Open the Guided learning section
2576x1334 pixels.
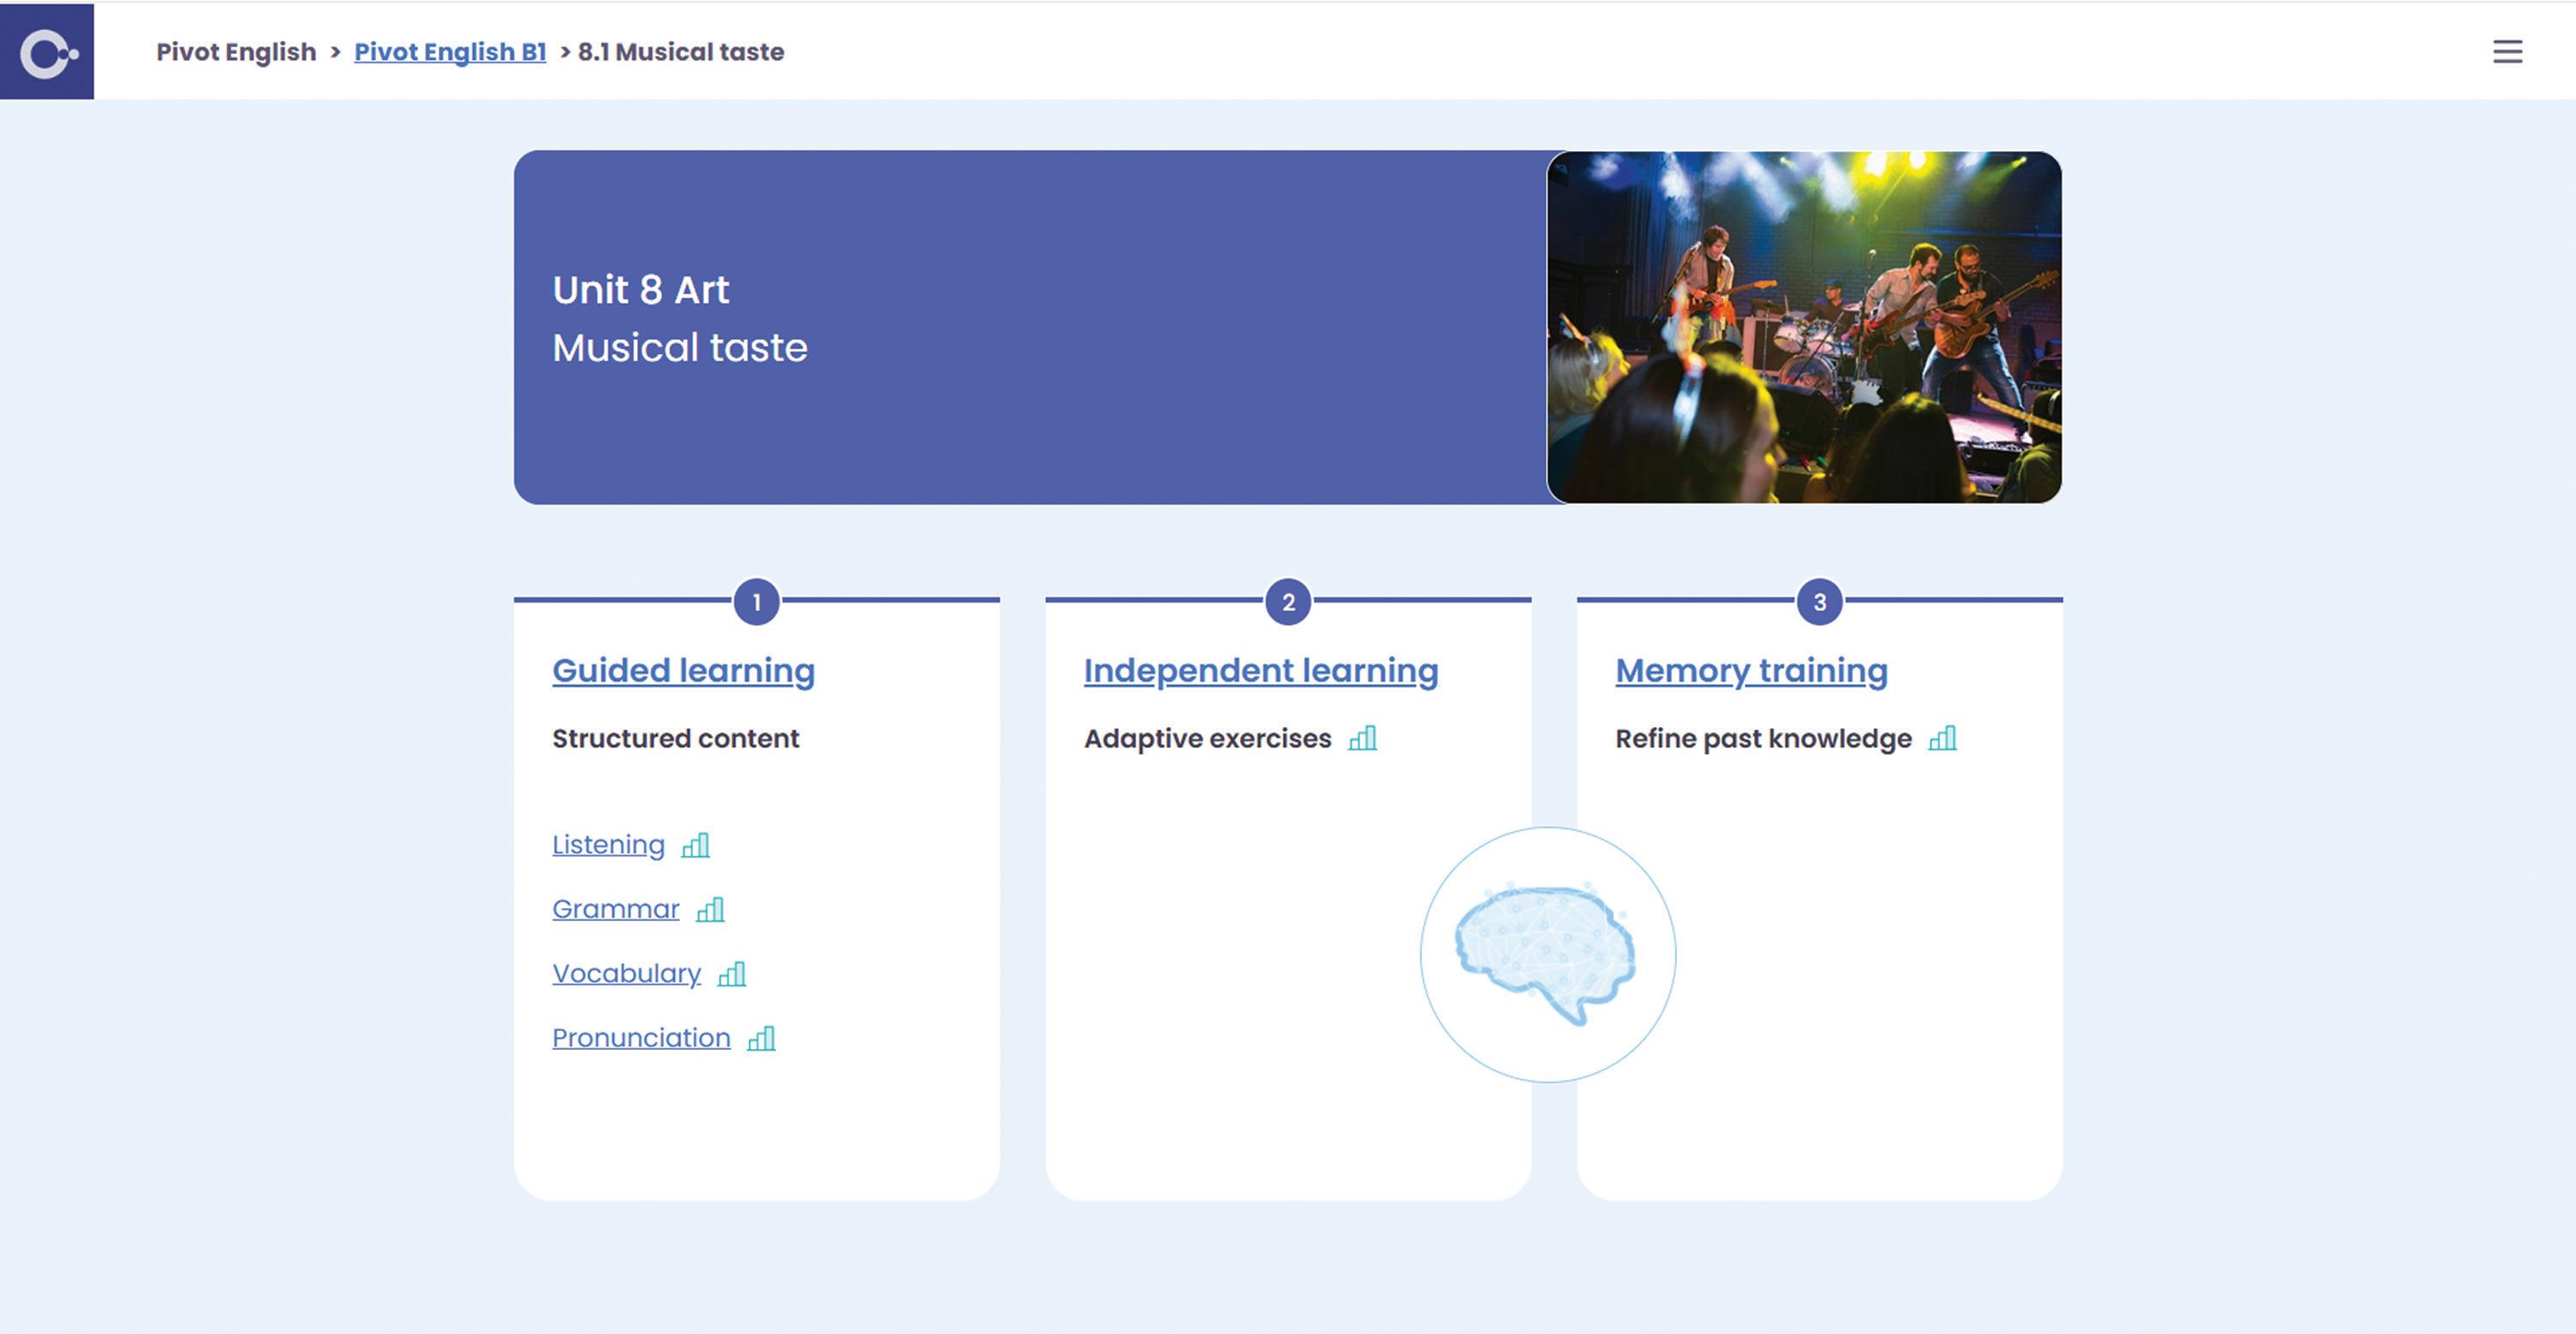(683, 670)
